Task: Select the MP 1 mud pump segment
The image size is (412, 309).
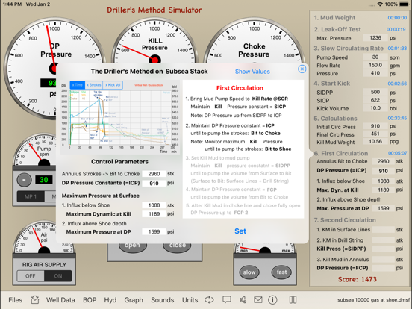Action: [30, 196]
